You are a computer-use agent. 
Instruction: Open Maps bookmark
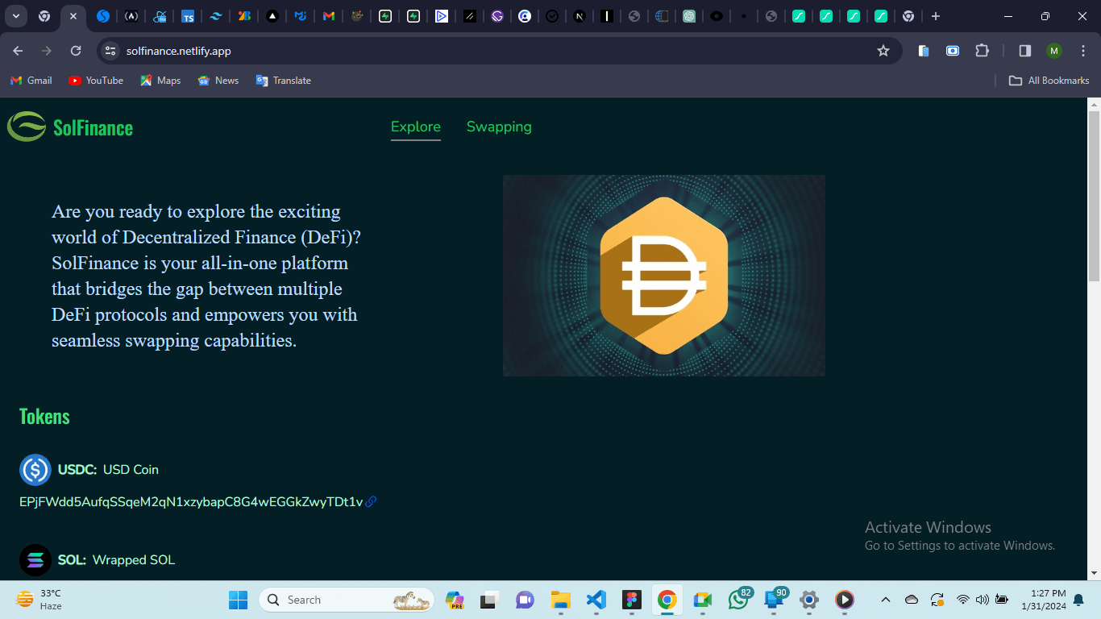(x=160, y=81)
